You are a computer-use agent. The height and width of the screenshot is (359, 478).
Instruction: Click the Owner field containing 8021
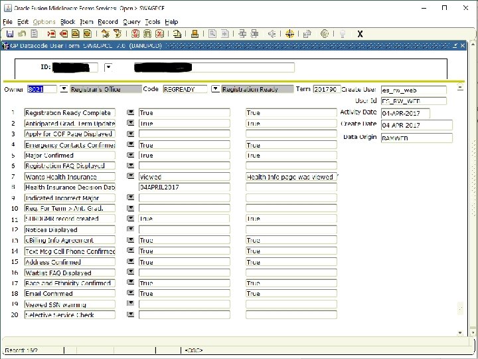click(x=42, y=89)
